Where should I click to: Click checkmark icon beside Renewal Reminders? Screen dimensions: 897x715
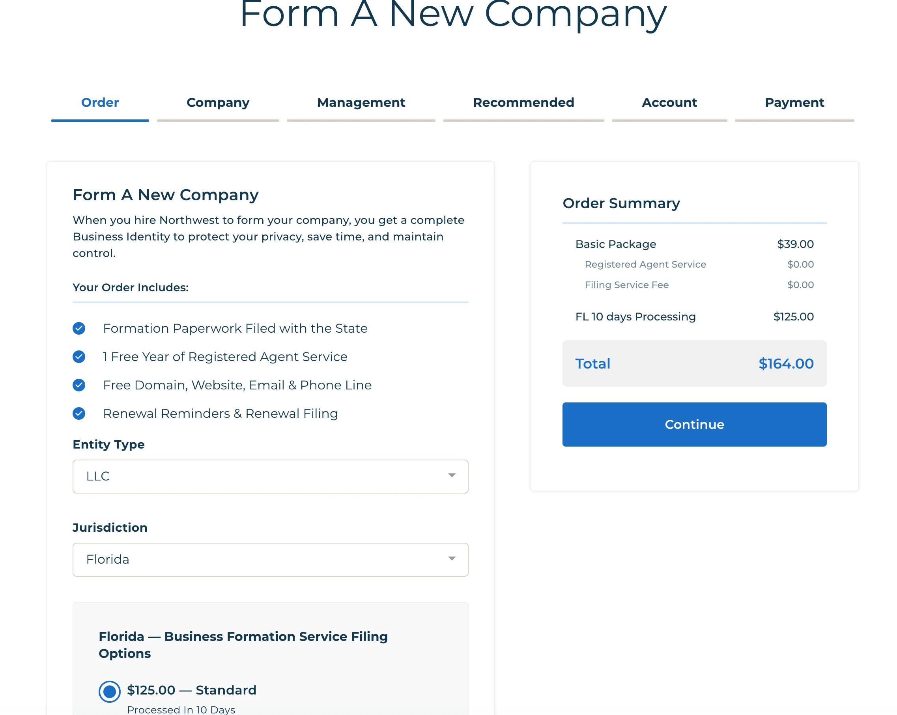click(78, 413)
